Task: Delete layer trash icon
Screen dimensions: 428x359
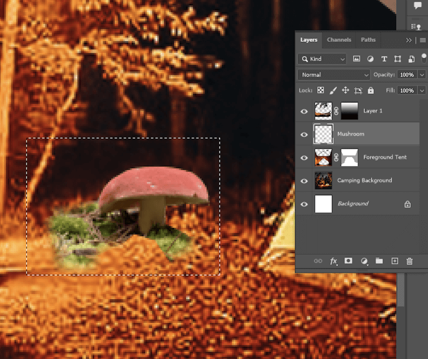Action: 410,261
